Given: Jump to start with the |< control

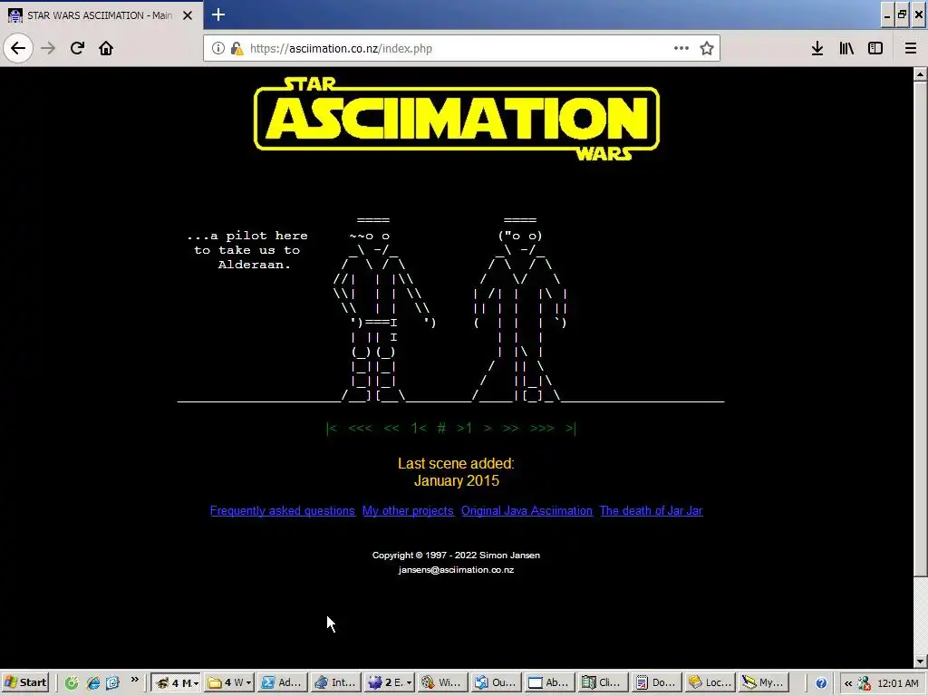Looking at the screenshot, I should (332, 428).
